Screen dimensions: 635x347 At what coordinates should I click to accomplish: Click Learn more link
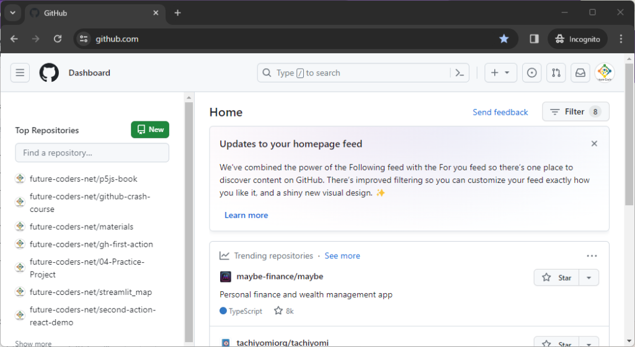pyautogui.click(x=246, y=215)
